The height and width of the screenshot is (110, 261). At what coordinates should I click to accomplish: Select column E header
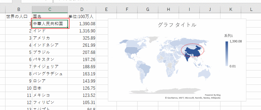[x=106, y=10]
